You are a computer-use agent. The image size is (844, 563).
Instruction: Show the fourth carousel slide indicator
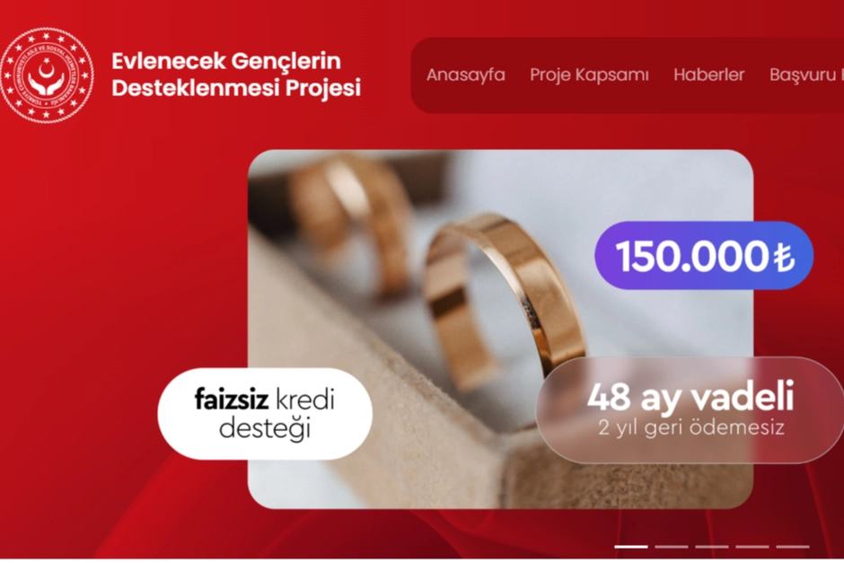coord(752,546)
